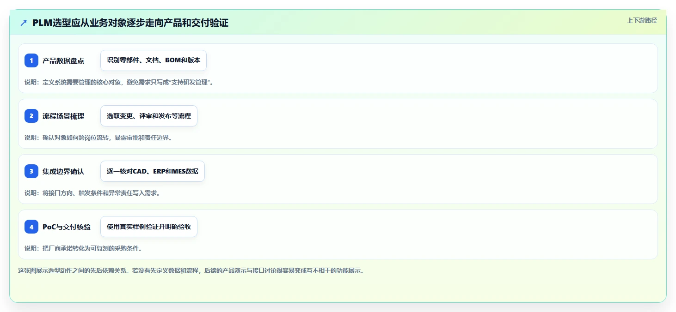The height and width of the screenshot is (312, 676).
Task: Click the note 将接口方向、触发条件和异常责任写入需求
Action: click(x=92, y=193)
